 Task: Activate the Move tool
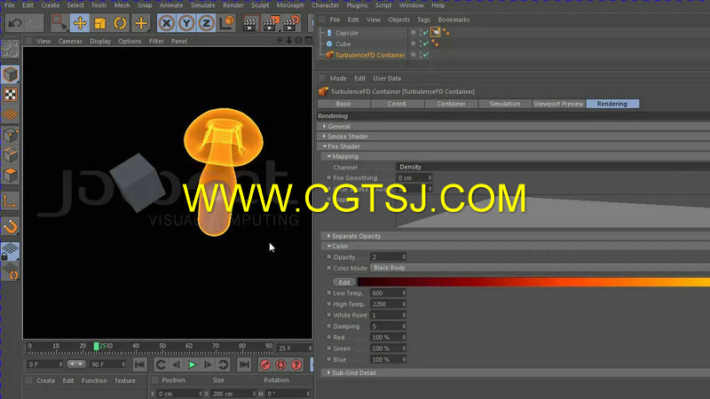point(80,23)
